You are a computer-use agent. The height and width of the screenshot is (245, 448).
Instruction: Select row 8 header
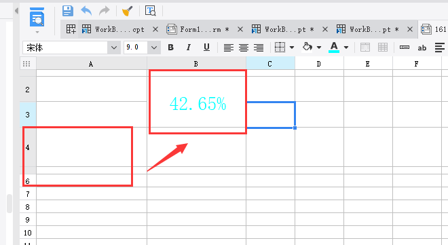pos(28,206)
